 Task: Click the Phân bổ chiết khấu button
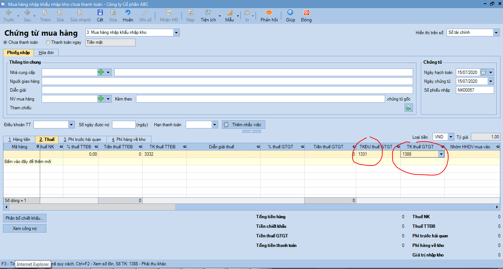coord(25,218)
